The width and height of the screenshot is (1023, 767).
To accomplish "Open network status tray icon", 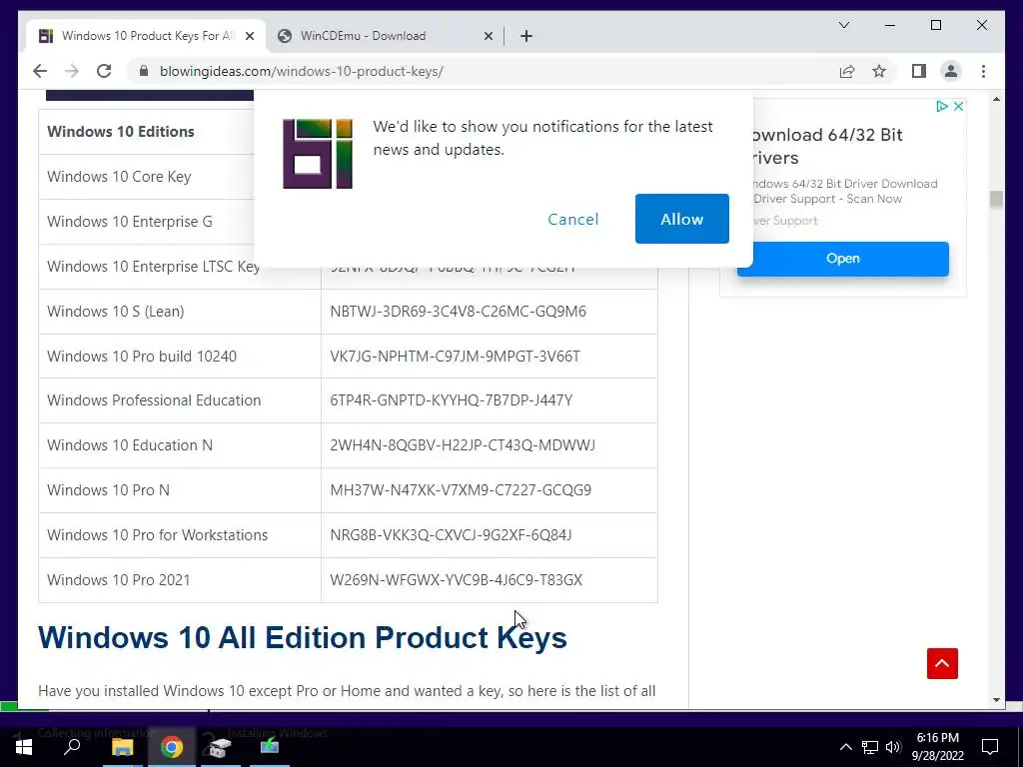I will (870, 747).
